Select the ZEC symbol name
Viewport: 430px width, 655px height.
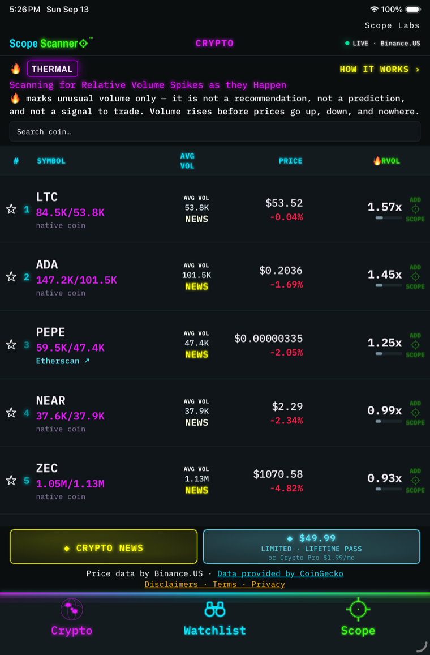47,468
